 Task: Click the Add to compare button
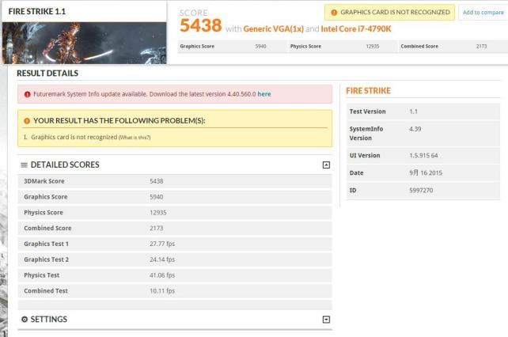coord(483,13)
